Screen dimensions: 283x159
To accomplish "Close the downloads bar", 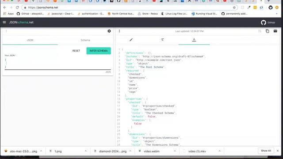I will coord(278,151).
